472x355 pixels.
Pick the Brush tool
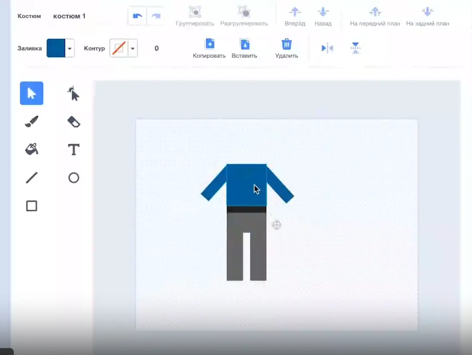click(x=31, y=122)
